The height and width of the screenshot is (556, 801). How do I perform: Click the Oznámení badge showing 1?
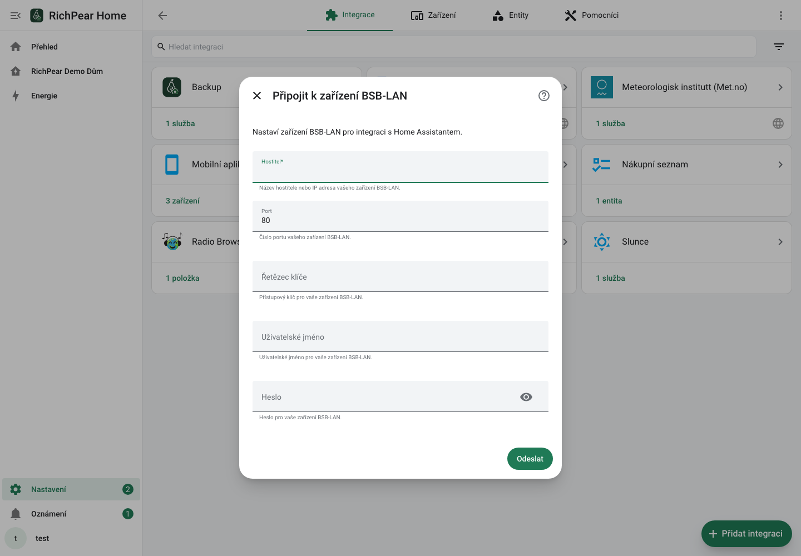point(128,514)
